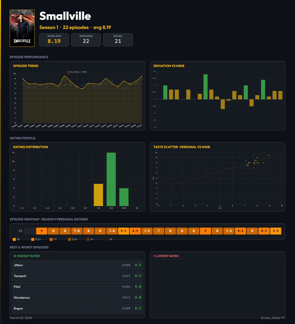Select the EPISODES 22 stat card
The width and height of the screenshot is (295, 324).
(x=86, y=40)
